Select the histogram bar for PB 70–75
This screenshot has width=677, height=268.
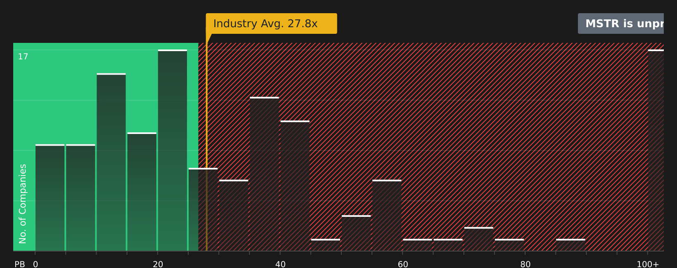[478, 239]
